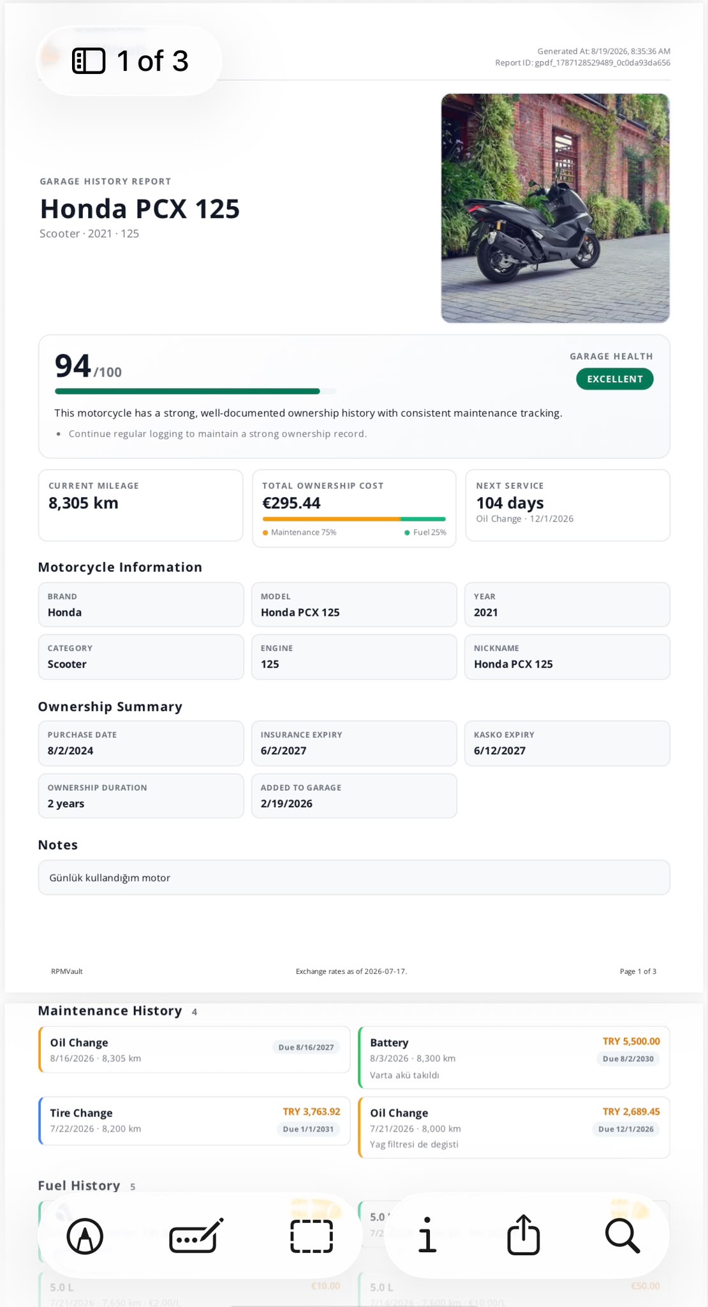This screenshot has width=708, height=1307.
Task: Select the Next Service 104 days card
Action: (568, 505)
